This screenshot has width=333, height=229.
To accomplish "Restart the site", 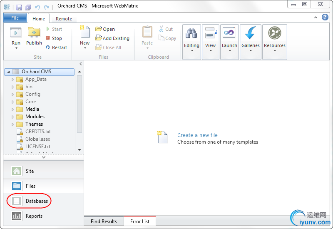I will pyautogui.click(x=57, y=47).
